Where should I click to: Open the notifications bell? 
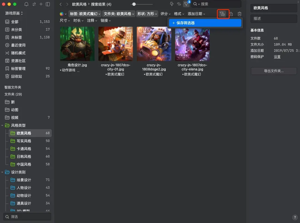point(26,4)
